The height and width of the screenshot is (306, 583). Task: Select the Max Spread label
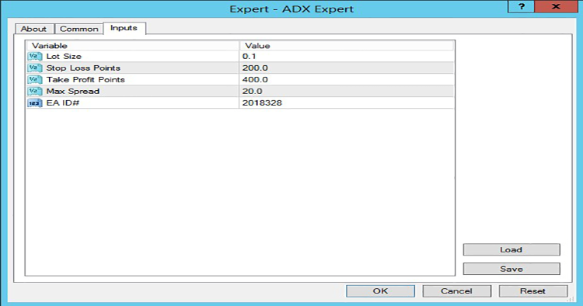[73, 92]
